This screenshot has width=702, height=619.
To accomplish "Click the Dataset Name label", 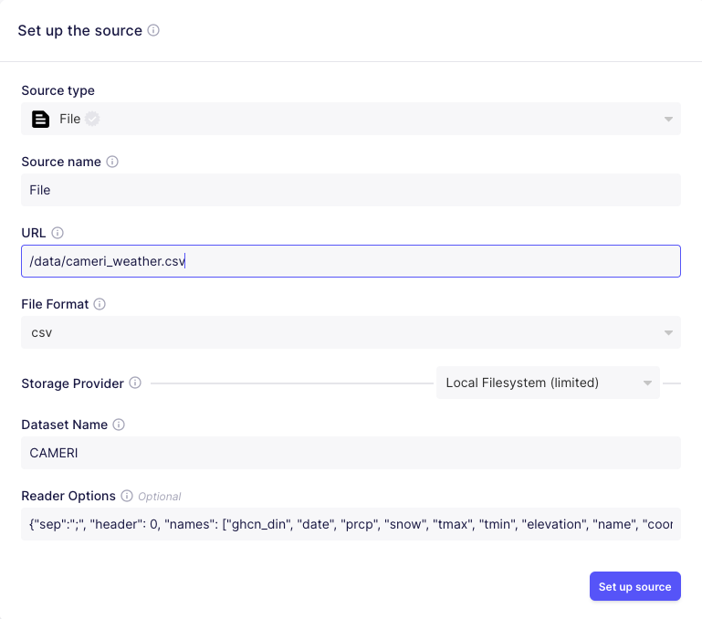I will pos(65,425).
